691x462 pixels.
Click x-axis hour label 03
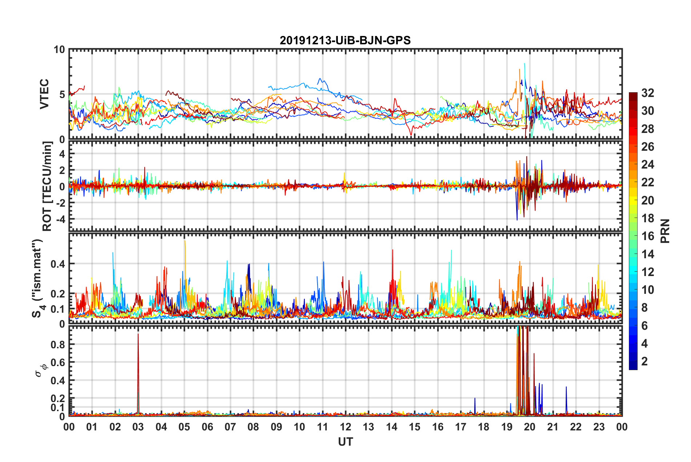(138, 427)
